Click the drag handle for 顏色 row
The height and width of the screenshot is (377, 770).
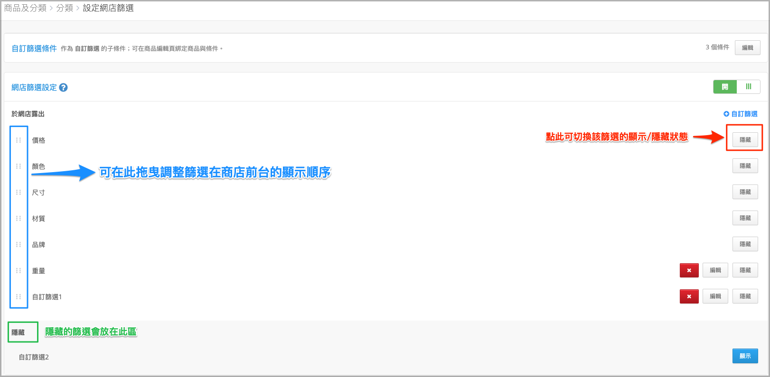[19, 166]
